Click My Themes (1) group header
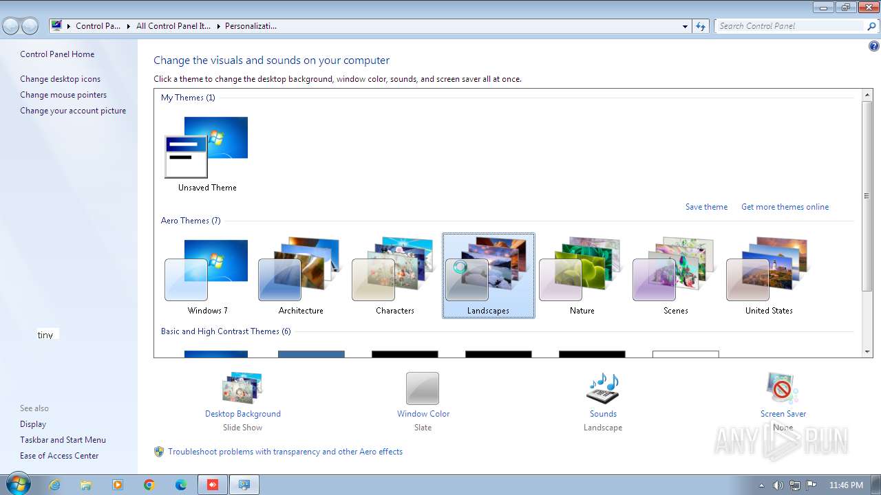The height and width of the screenshot is (495, 881). 188,98
